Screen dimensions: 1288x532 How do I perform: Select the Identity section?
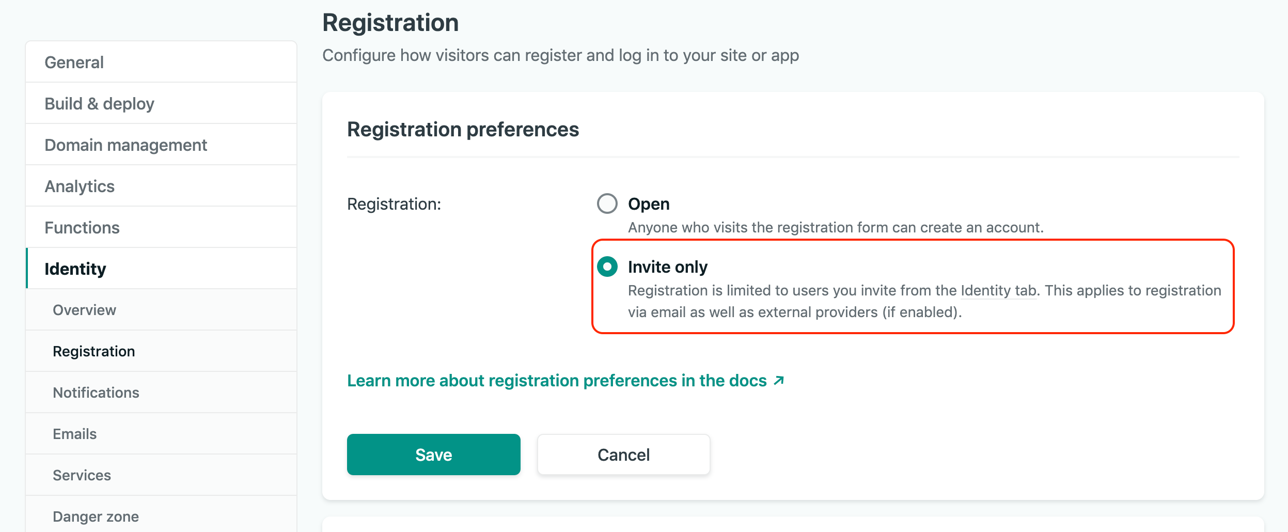coord(75,268)
